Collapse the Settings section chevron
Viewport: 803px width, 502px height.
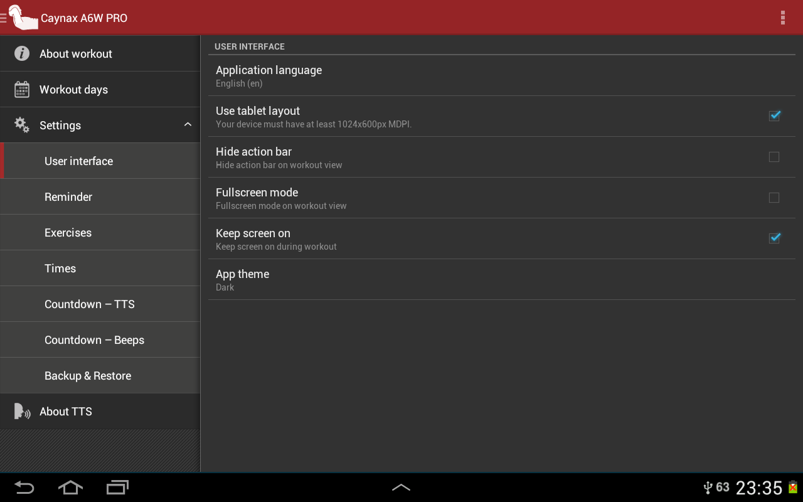188,125
